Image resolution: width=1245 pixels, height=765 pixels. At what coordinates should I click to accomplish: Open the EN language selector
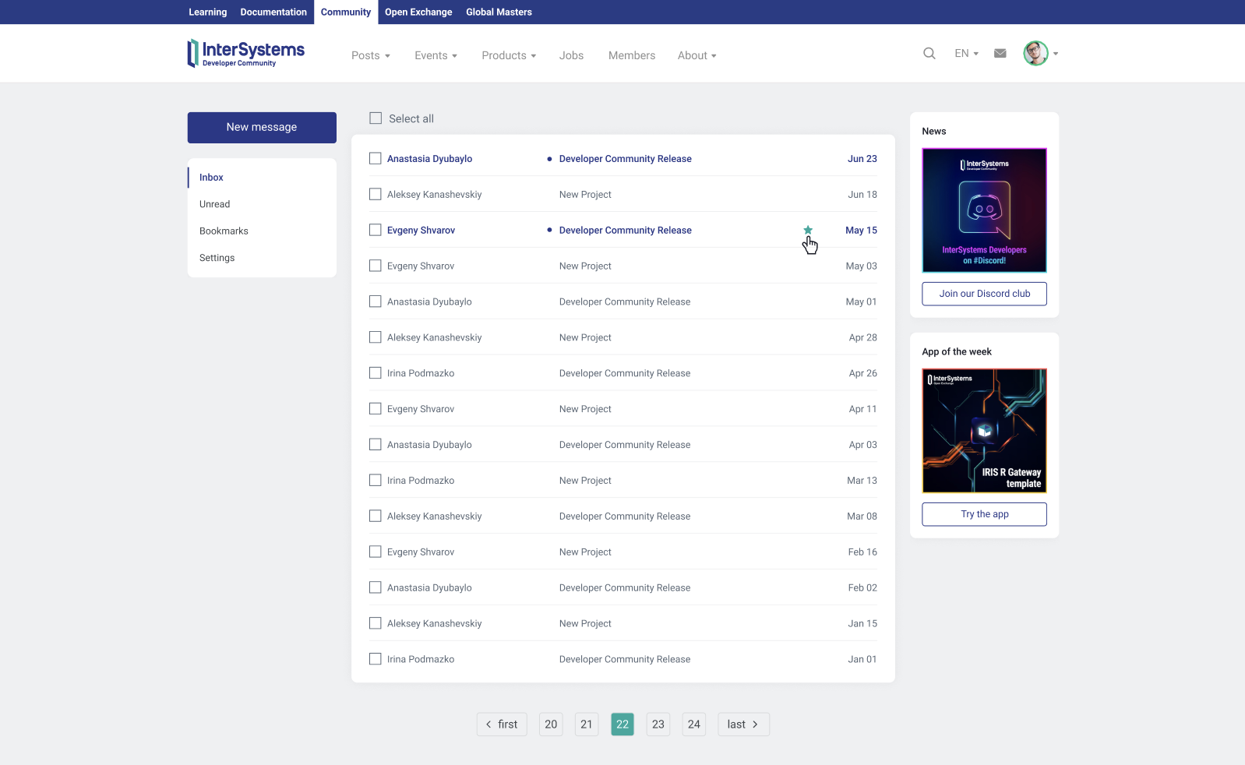(966, 54)
